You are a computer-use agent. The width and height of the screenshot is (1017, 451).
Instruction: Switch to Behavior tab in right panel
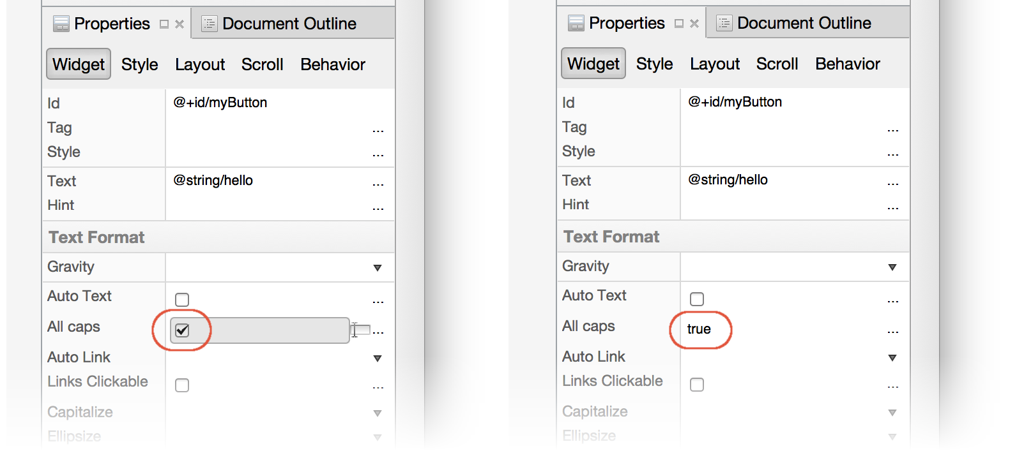coord(848,64)
